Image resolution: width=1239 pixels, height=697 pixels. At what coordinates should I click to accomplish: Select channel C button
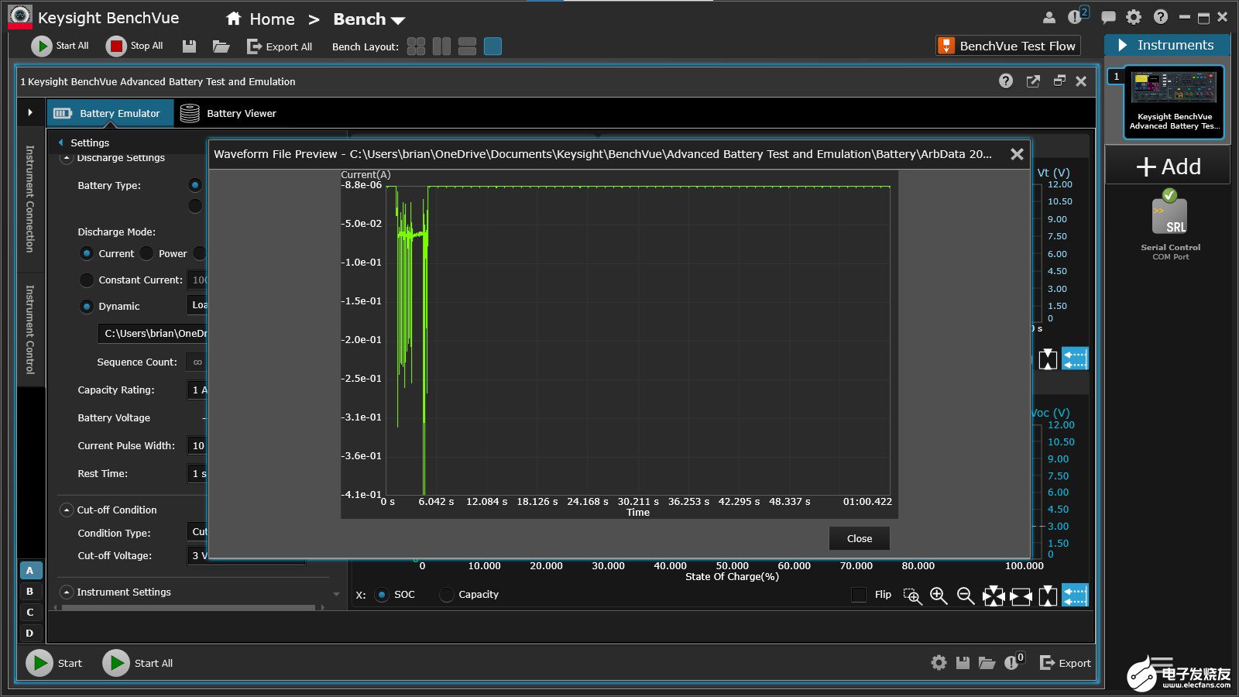coord(29,613)
